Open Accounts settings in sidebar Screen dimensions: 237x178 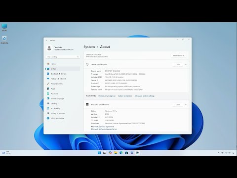click(x=63, y=93)
